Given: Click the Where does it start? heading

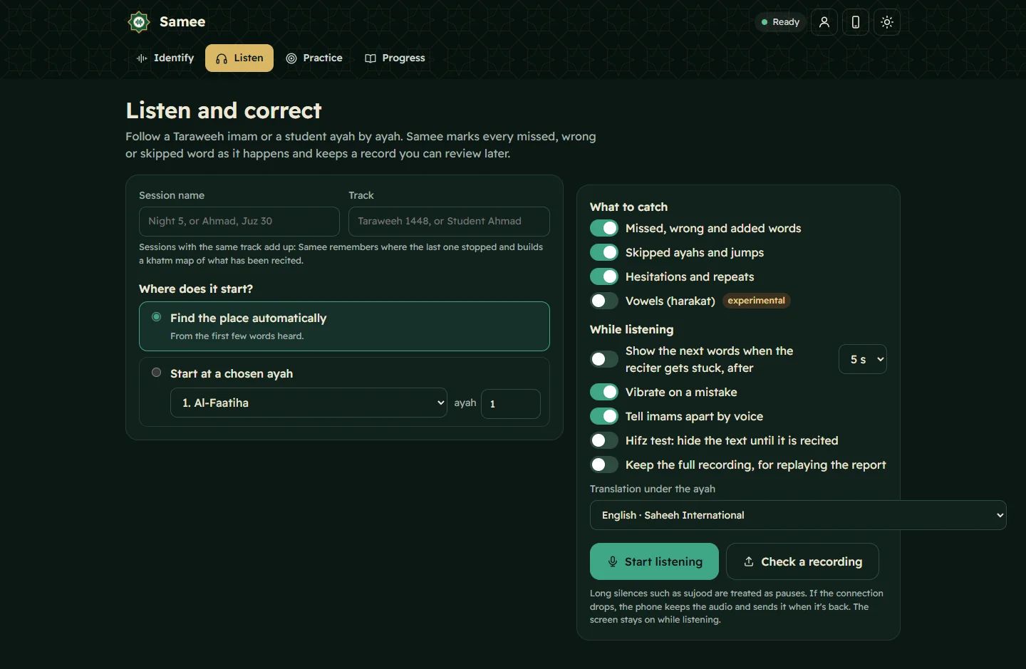Looking at the screenshot, I should click(196, 289).
